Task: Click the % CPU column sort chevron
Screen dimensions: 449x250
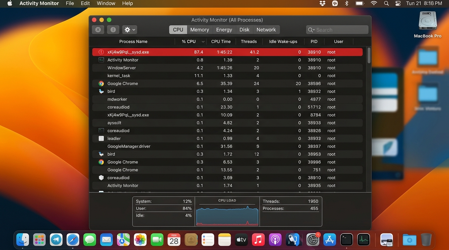Action: [203, 42]
